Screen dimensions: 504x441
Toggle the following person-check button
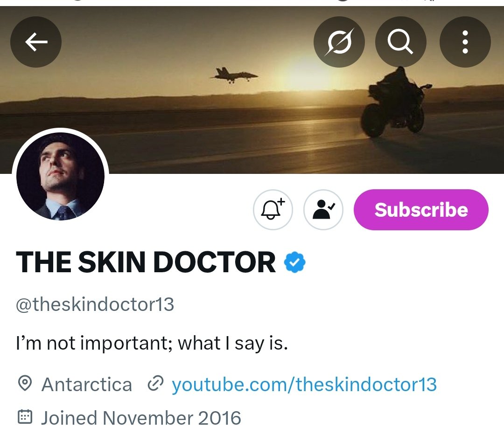click(x=323, y=209)
